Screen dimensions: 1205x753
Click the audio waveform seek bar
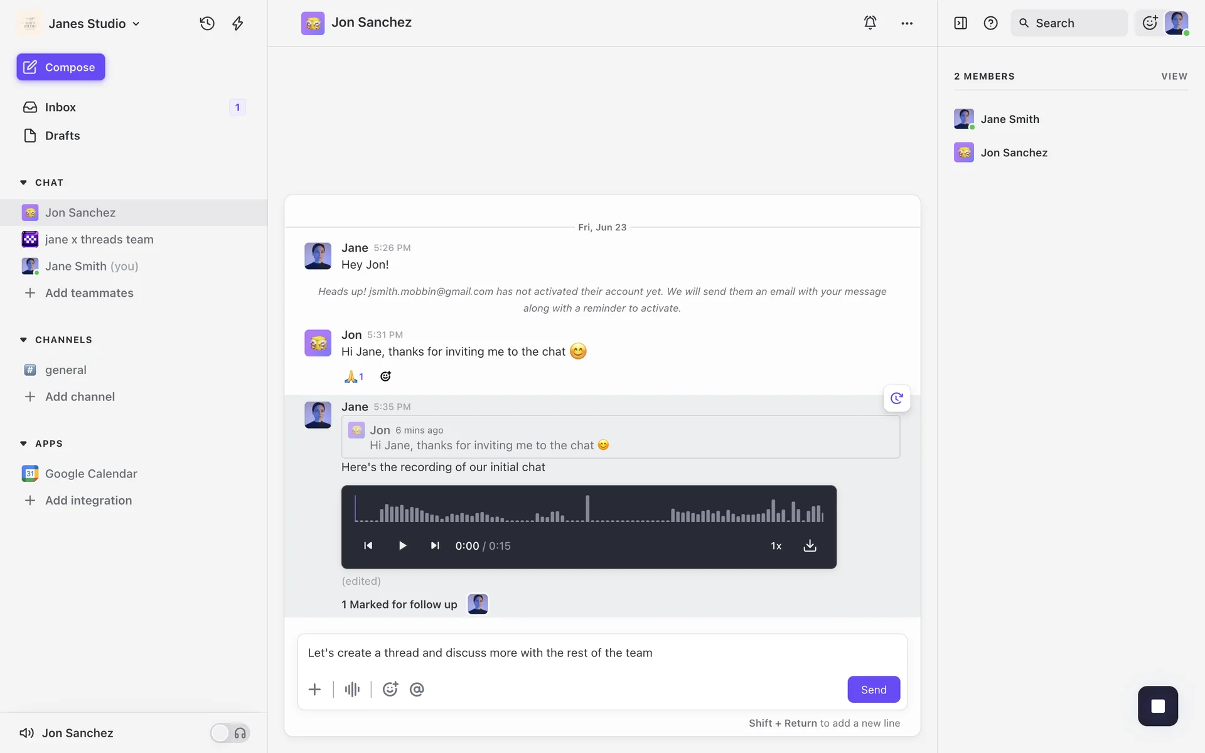click(589, 509)
